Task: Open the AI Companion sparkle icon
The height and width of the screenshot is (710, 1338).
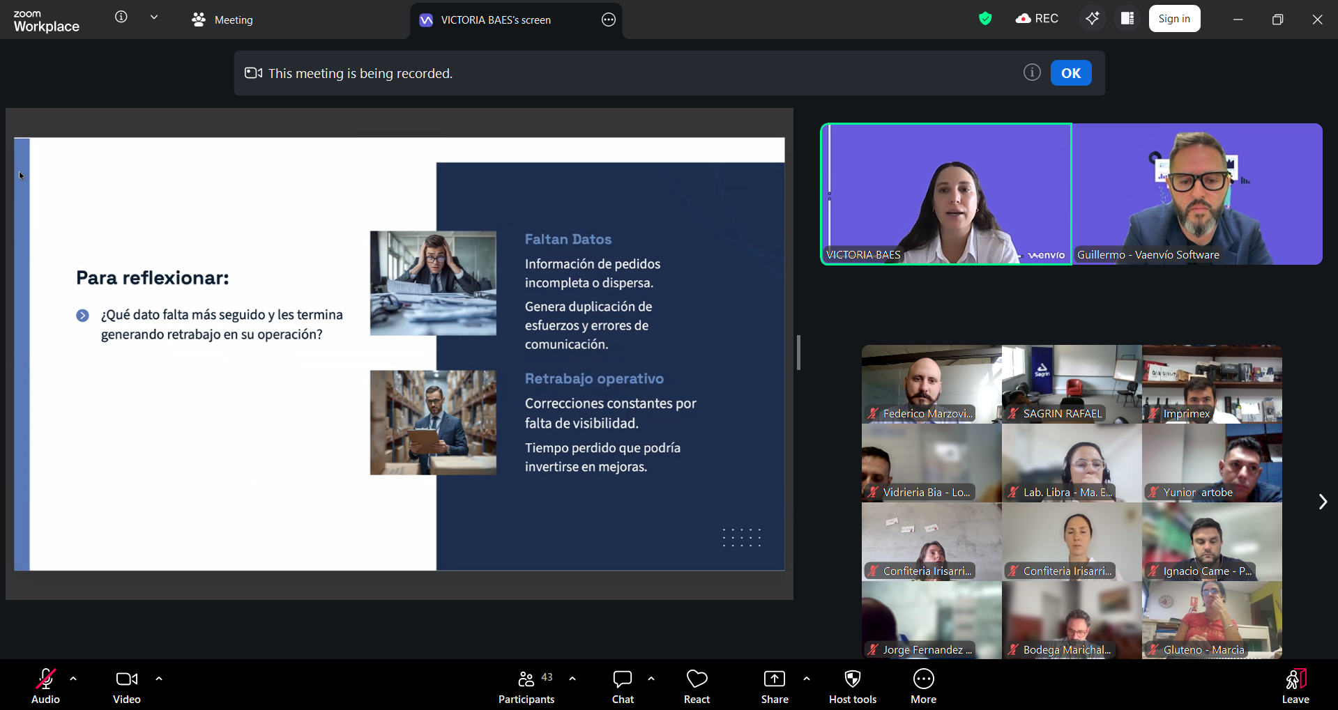Action: pyautogui.click(x=1092, y=19)
